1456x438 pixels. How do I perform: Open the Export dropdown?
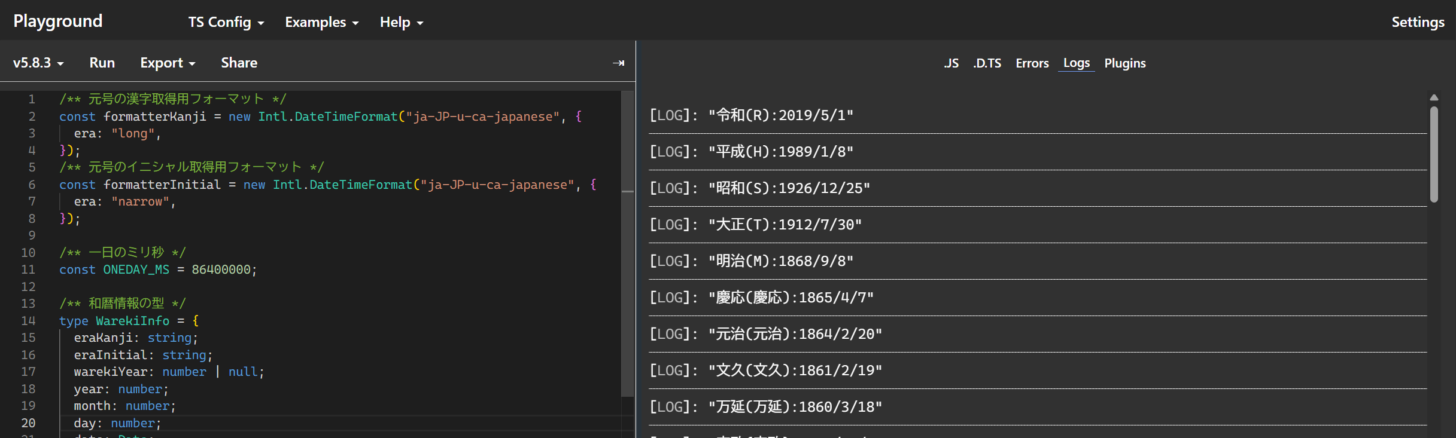point(168,63)
